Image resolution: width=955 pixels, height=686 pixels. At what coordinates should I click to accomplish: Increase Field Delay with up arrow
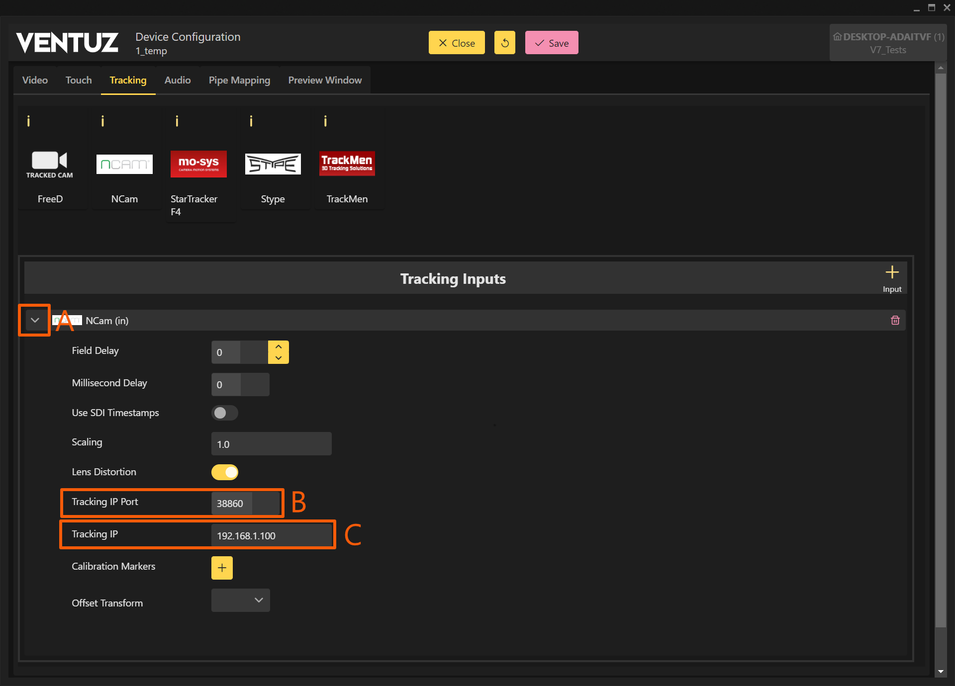tap(279, 347)
